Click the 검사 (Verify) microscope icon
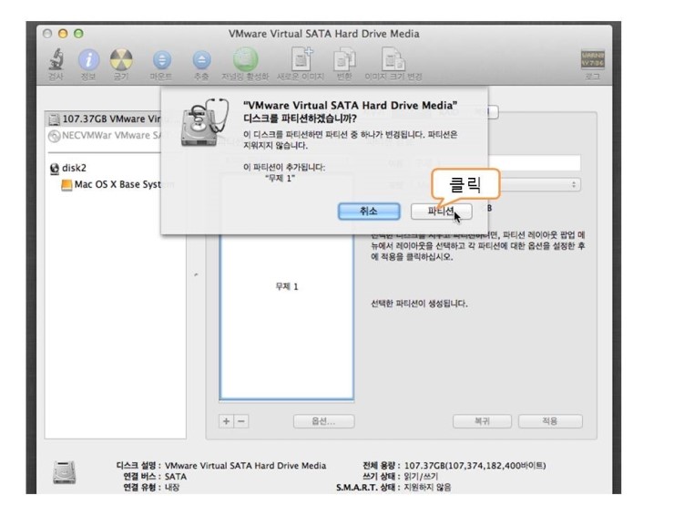Viewport: 674px width, 506px height. [x=56, y=60]
